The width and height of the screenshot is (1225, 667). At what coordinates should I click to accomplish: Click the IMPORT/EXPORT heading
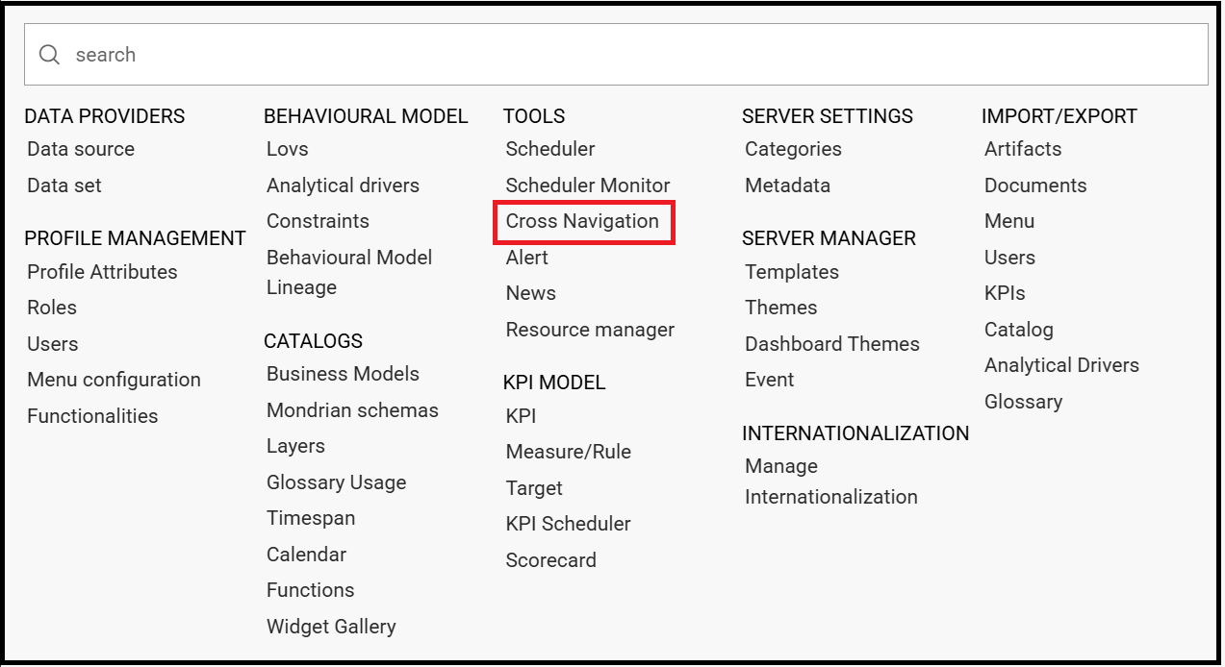(x=1059, y=116)
